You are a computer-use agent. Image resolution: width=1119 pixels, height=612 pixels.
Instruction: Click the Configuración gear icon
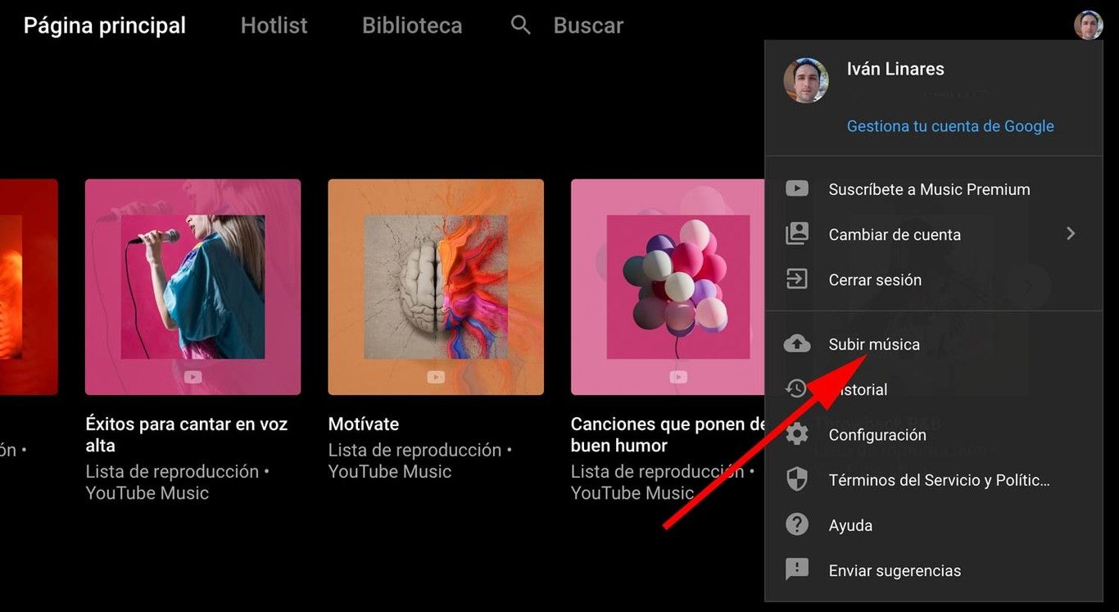[x=797, y=434]
